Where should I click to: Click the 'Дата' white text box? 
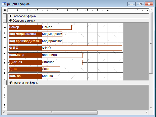pos(51,69)
